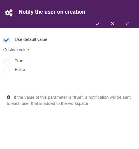This screenshot has width=139, height=149.
Task: Click the help text line mentioning workspace
Action: 47,103
